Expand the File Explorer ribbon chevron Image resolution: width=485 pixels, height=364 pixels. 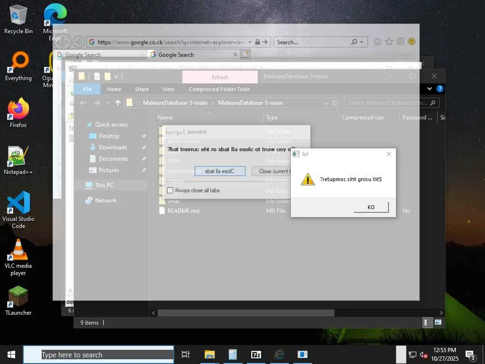point(429,89)
